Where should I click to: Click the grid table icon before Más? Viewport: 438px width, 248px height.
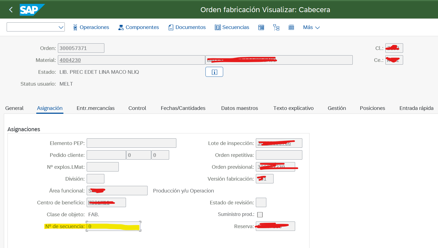pos(291,27)
